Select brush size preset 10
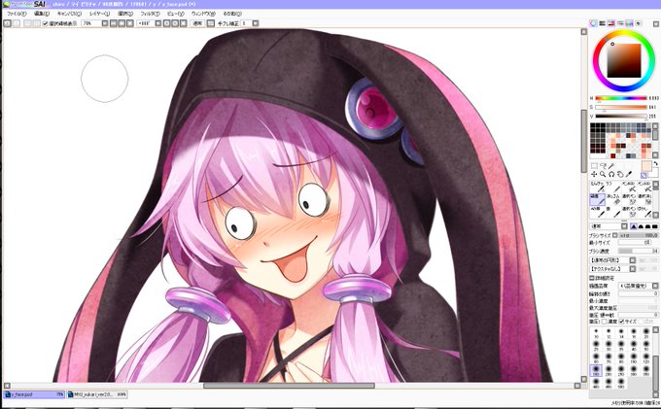Viewport: 661px width, 409px height. pos(596,333)
